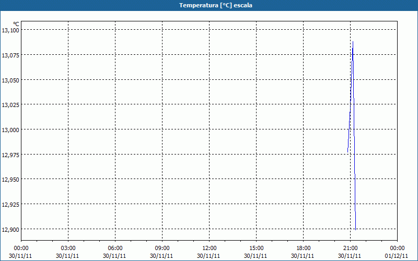Click the 01/12/11 date label
Screen dimensions: 418x261
(x=397, y=256)
